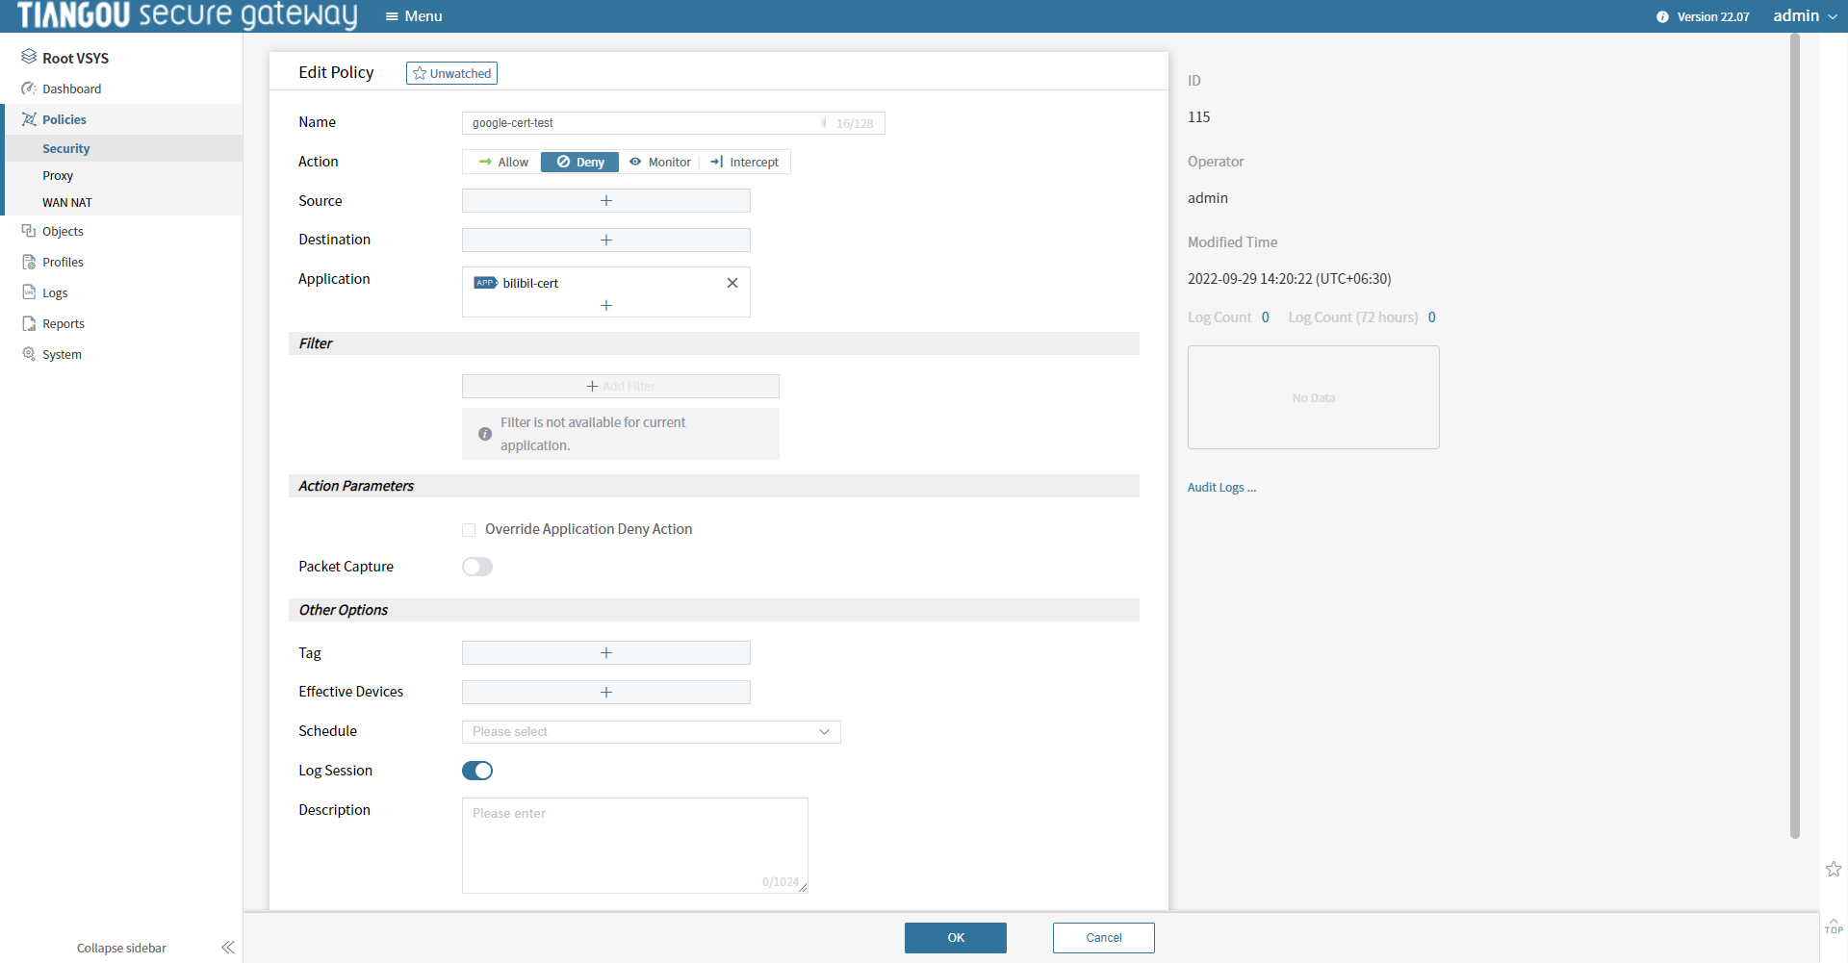Click the Unwatched star button
The width and height of the screenshot is (1848, 963).
[x=451, y=73]
